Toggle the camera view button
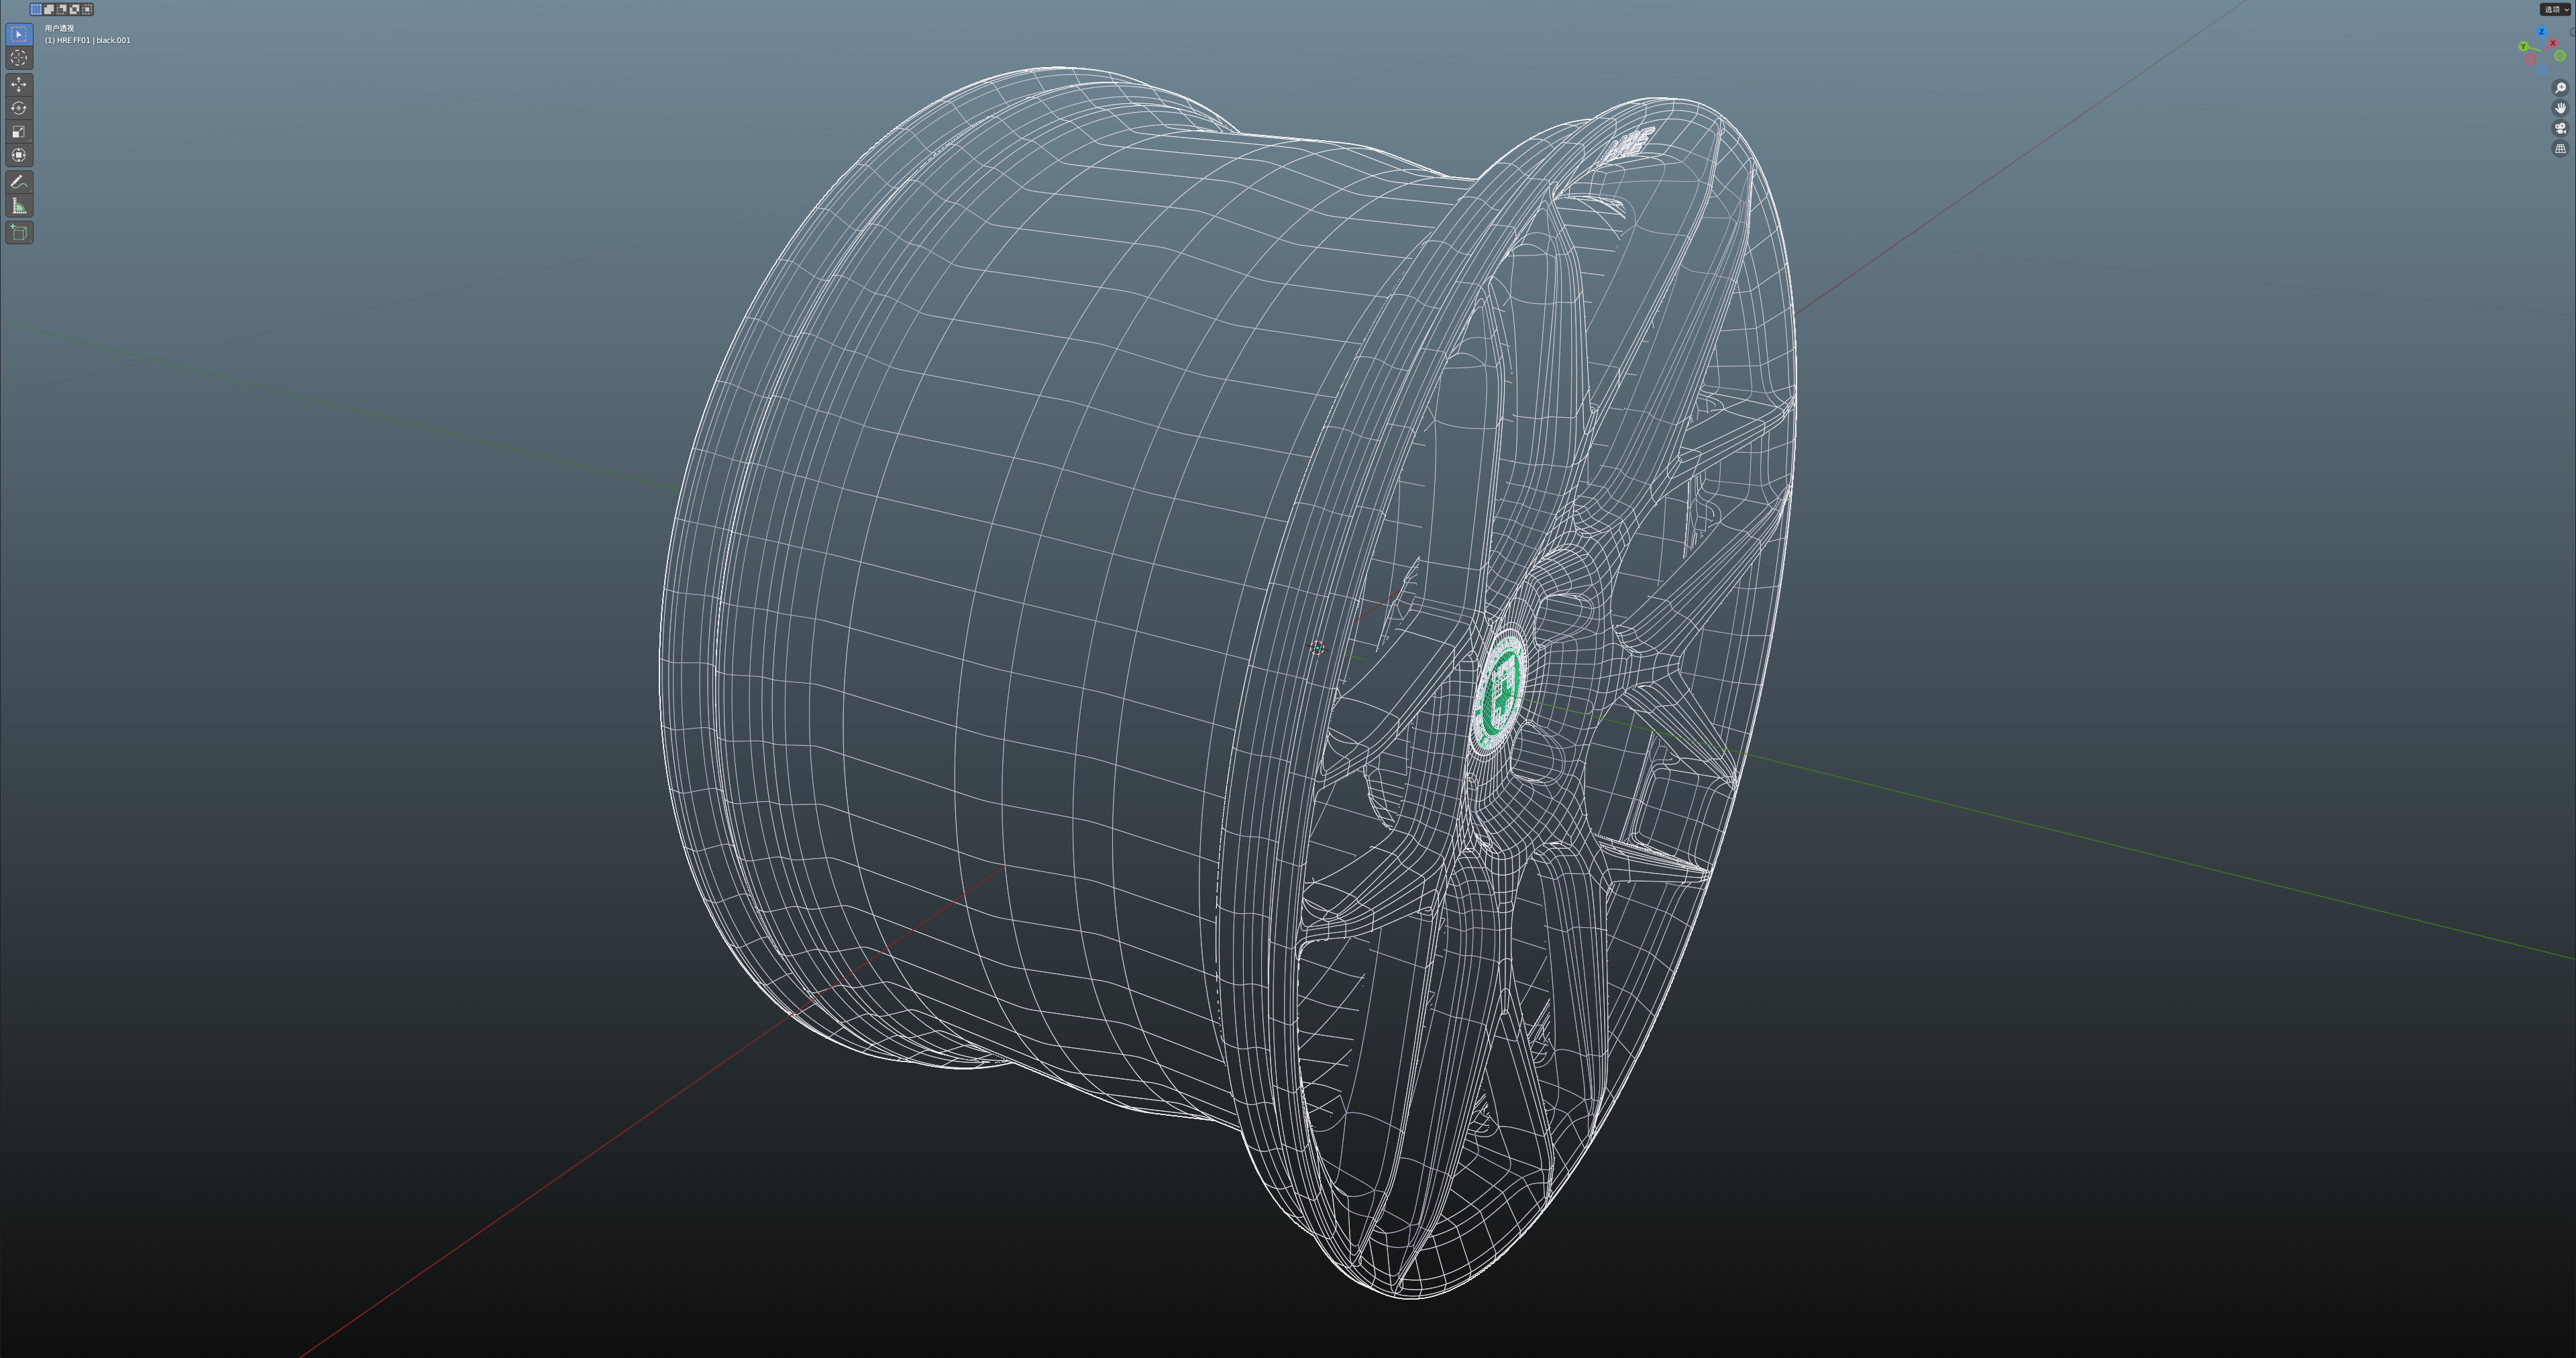Viewport: 2576px width, 1358px height. coord(2560,128)
